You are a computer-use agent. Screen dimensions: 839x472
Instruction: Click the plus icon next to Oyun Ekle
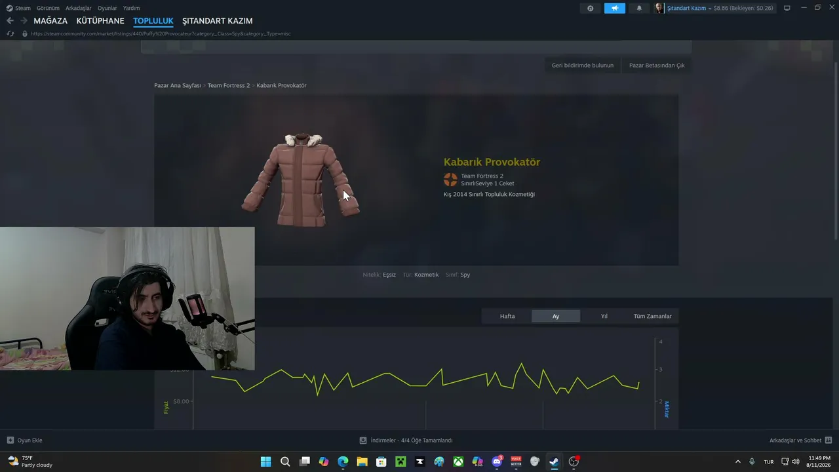10,441
